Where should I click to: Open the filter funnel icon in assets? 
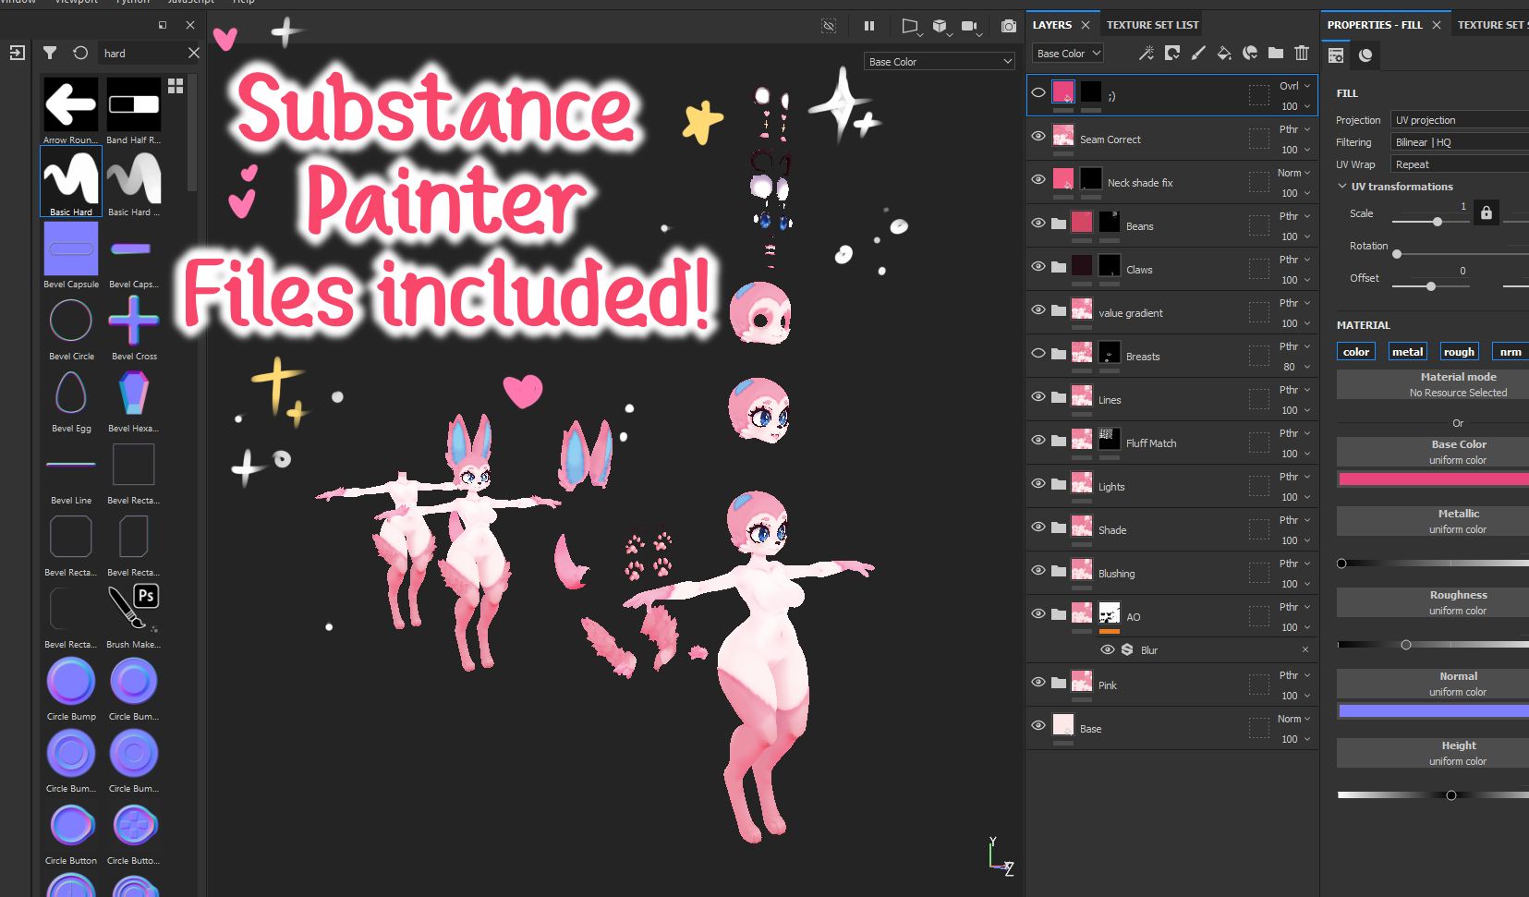coord(50,53)
